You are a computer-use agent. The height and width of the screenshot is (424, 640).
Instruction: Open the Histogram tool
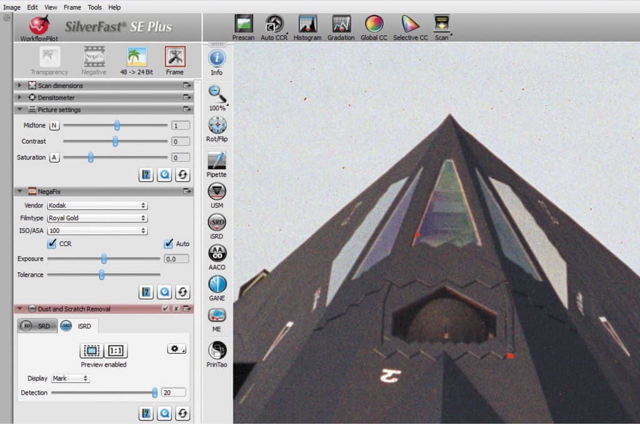(x=307, y=28)
